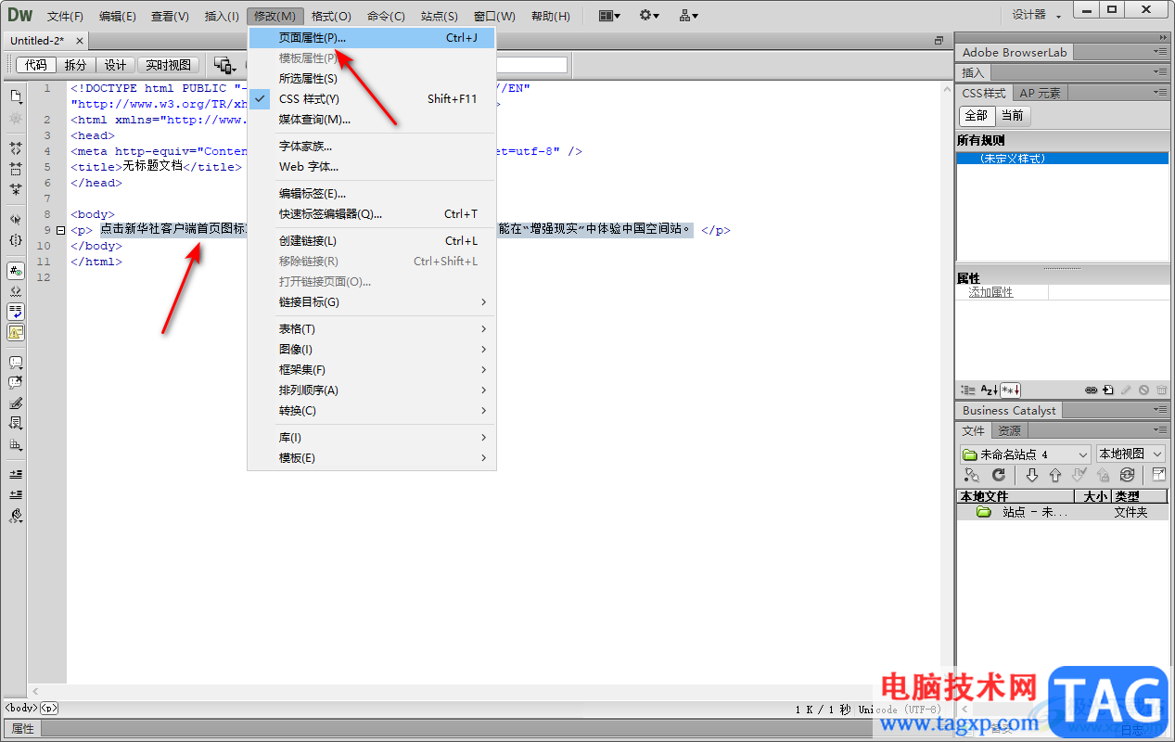Image resolution: width=1175 pixels, height=742 pixels.
Task: Move or convert CSS icon
Action: coord(16,444)
